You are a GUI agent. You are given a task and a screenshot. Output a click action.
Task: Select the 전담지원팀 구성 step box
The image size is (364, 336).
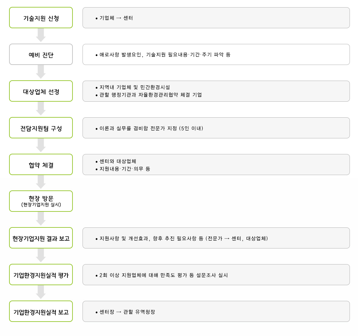pos(41,128)
